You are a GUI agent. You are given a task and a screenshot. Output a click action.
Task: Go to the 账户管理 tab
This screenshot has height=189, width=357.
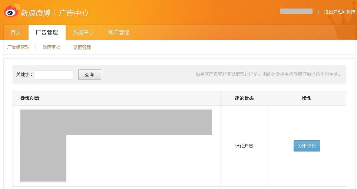tap(119, 32)
